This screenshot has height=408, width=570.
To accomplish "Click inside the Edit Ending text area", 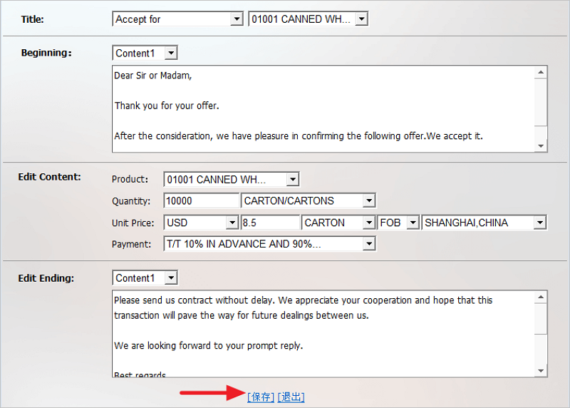I will coord(324,333).
